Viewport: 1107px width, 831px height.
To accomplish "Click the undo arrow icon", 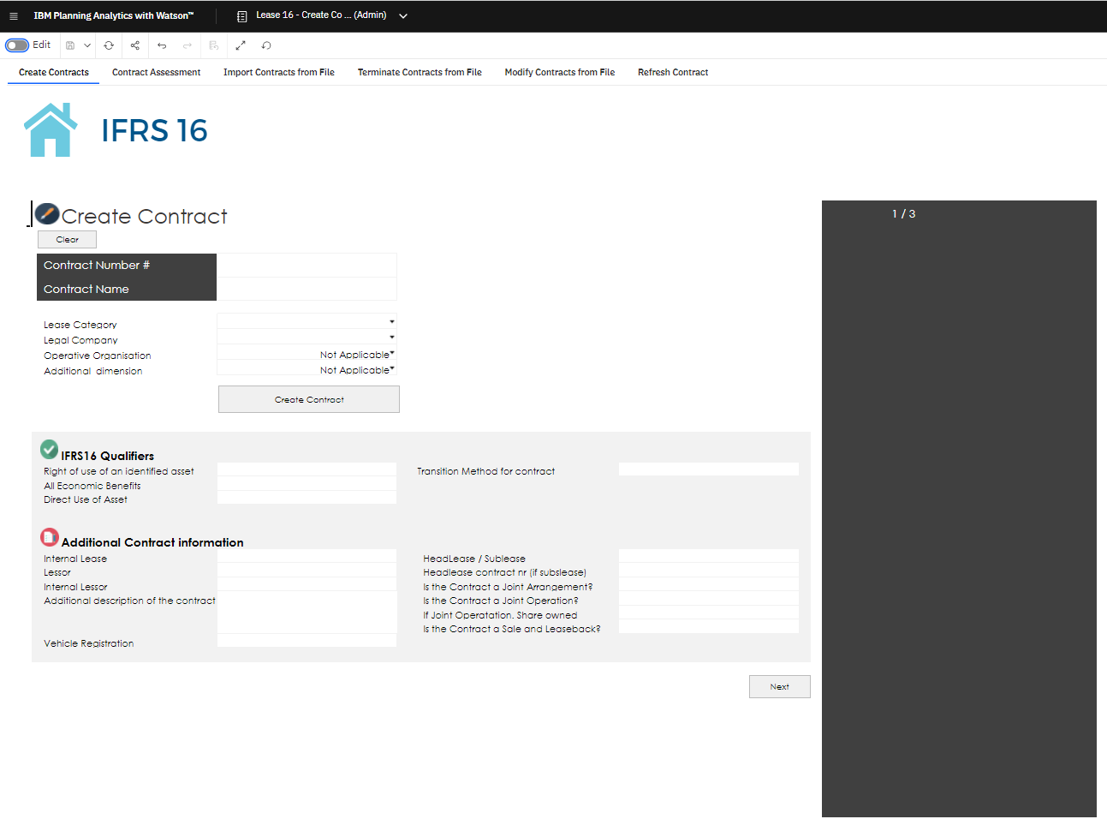I will 162,45.
